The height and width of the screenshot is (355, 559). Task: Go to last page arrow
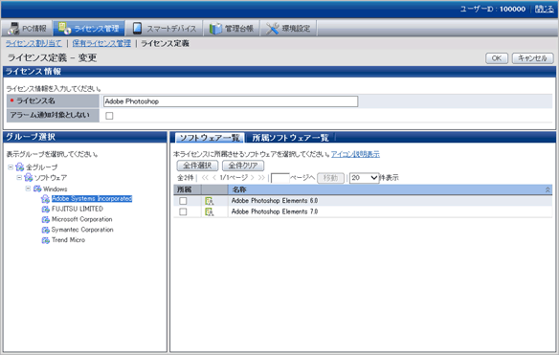click(x=261, y=178)
